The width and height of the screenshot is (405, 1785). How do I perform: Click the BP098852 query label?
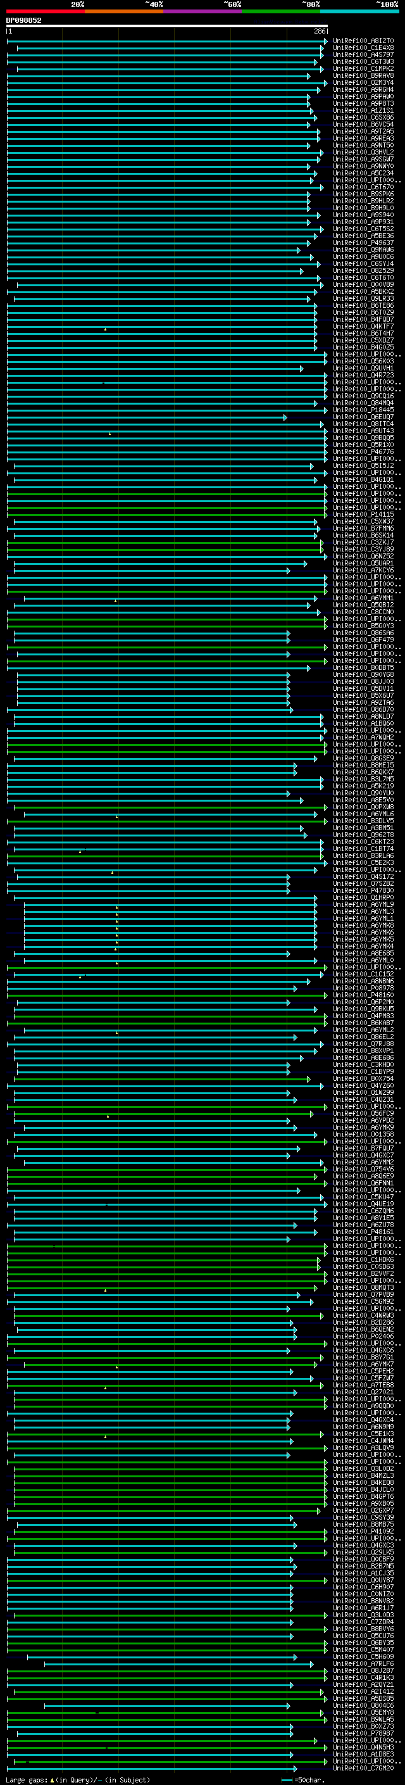pyautogui.click(x=23, y=21)
